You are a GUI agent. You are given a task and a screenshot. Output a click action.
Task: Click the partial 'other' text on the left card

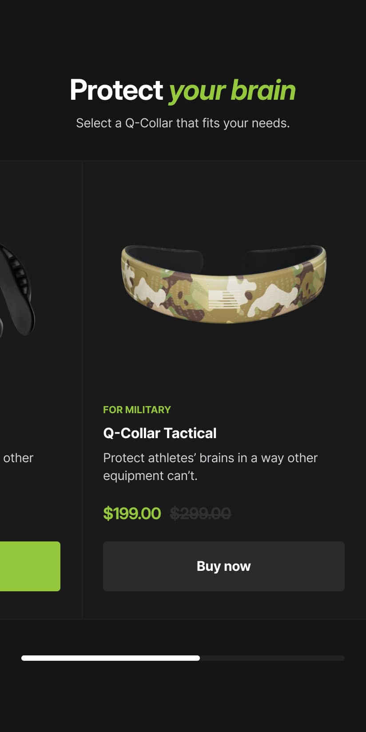click(x=17, y=458)
